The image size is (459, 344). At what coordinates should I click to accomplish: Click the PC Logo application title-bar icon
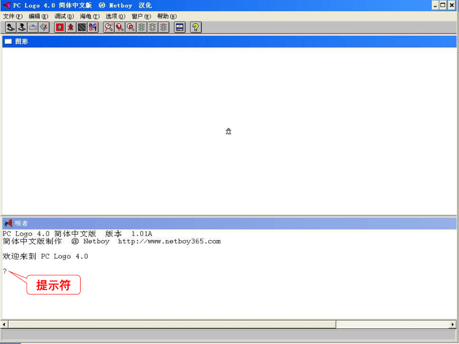[6, 5]
